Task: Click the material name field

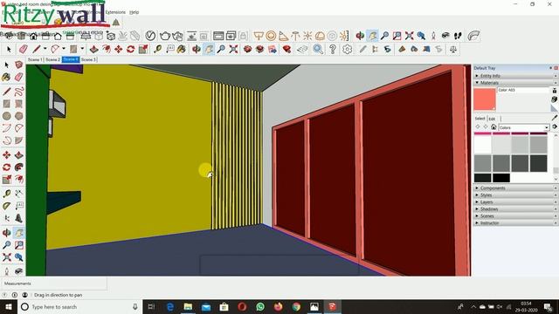Action: coord(523,90)
